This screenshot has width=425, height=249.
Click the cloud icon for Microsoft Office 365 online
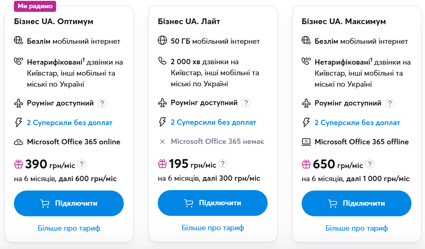18,142
